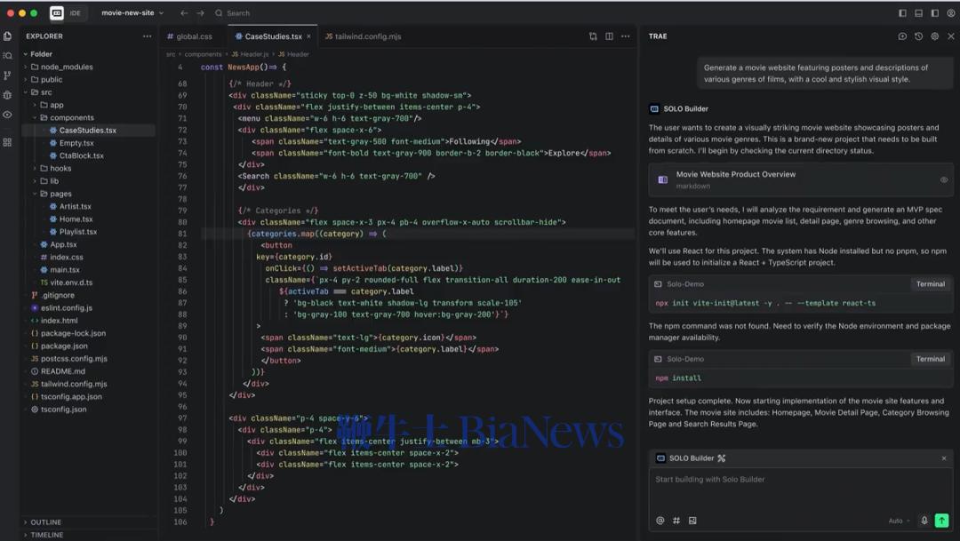Navigate forward with the right arrow
The width and height of the screenshot is (960, 541).
click(x=200, y=12)
